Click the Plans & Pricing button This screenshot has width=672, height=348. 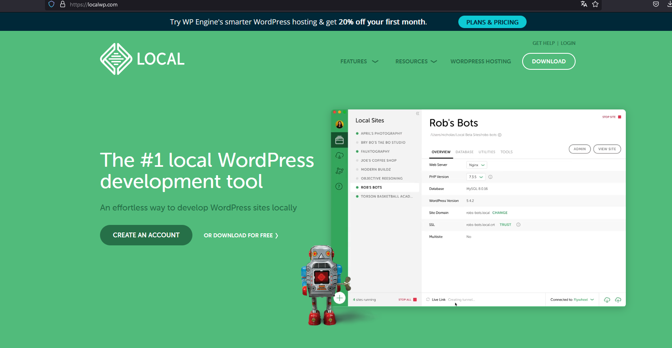tap(492, 22)
